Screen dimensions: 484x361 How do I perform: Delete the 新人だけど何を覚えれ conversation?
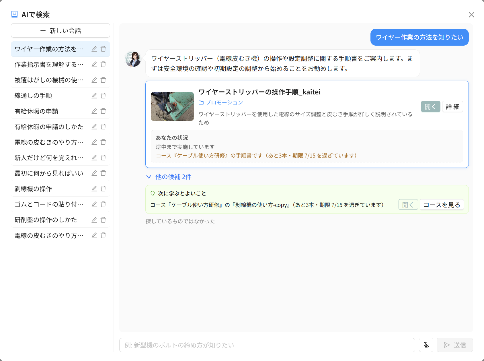(103, 158)
